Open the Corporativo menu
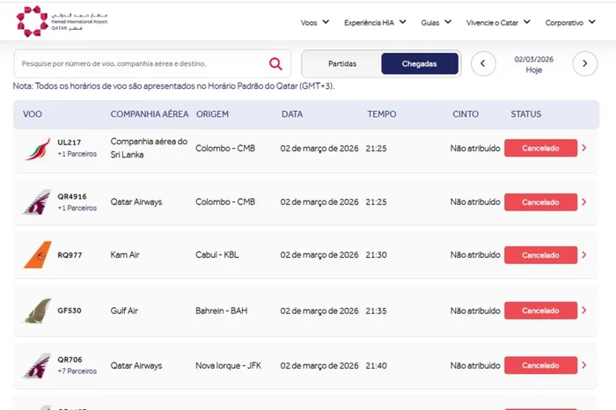This screenshot has width=616, height=410. [576, 22]
